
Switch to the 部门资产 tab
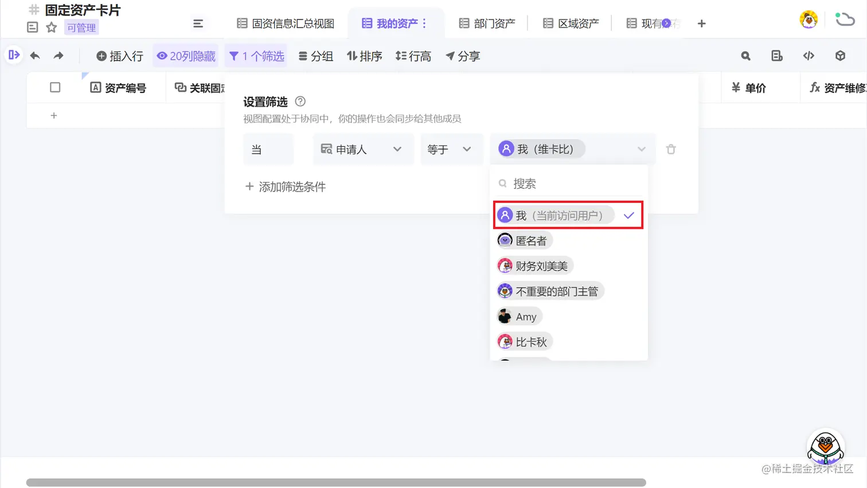click(x=487, y=23)
